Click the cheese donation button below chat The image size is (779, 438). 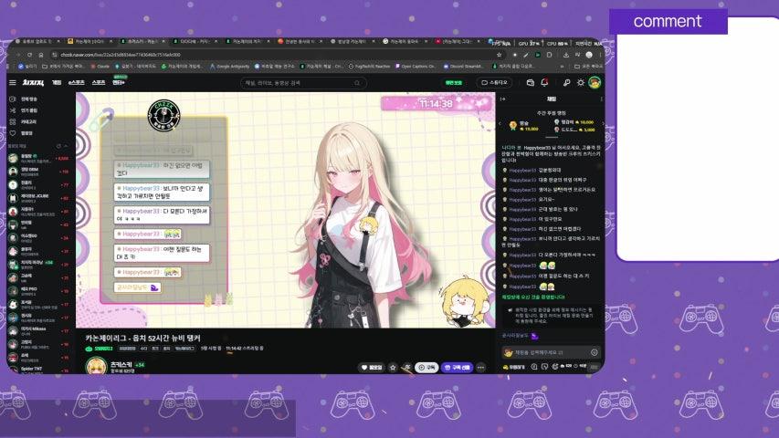point(514,367)
